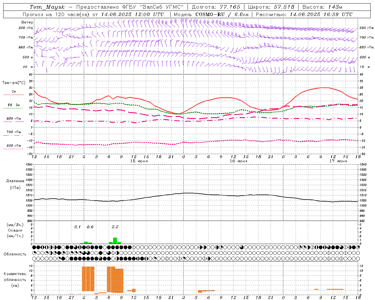Click the 0.1 precipitation total
Viewport: 375px width, 300px height.
tap(77, 227)
